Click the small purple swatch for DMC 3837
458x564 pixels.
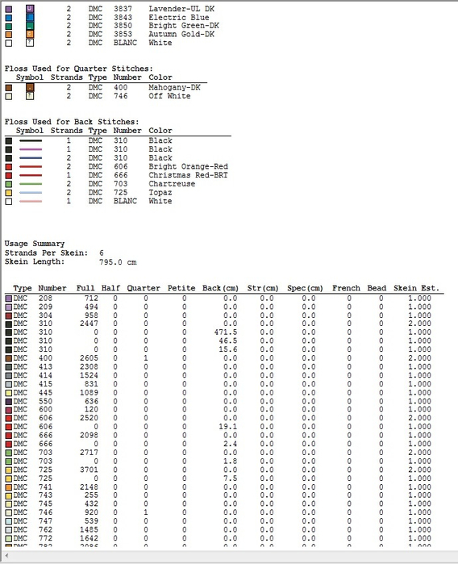9,10
